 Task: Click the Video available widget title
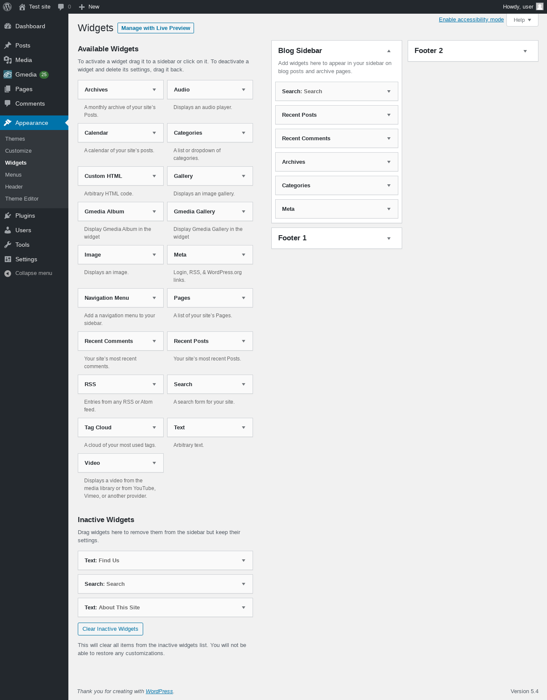pyautogui.click(x=92, y=463)
